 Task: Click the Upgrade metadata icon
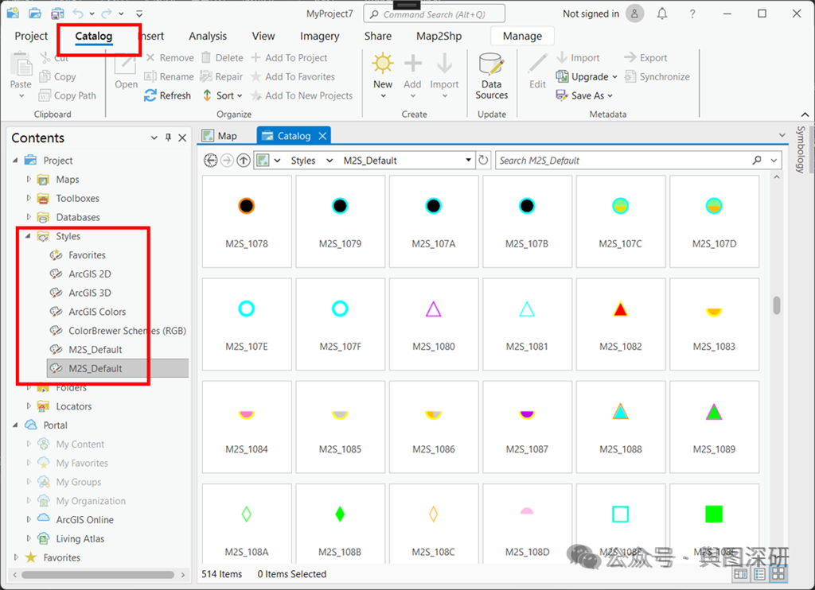[x=561, y=76]
